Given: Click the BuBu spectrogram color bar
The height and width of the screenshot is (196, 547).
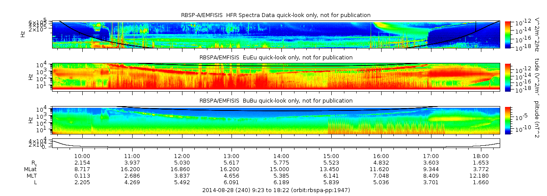Looking at the screenshot, I should click(x=508, y=120).
